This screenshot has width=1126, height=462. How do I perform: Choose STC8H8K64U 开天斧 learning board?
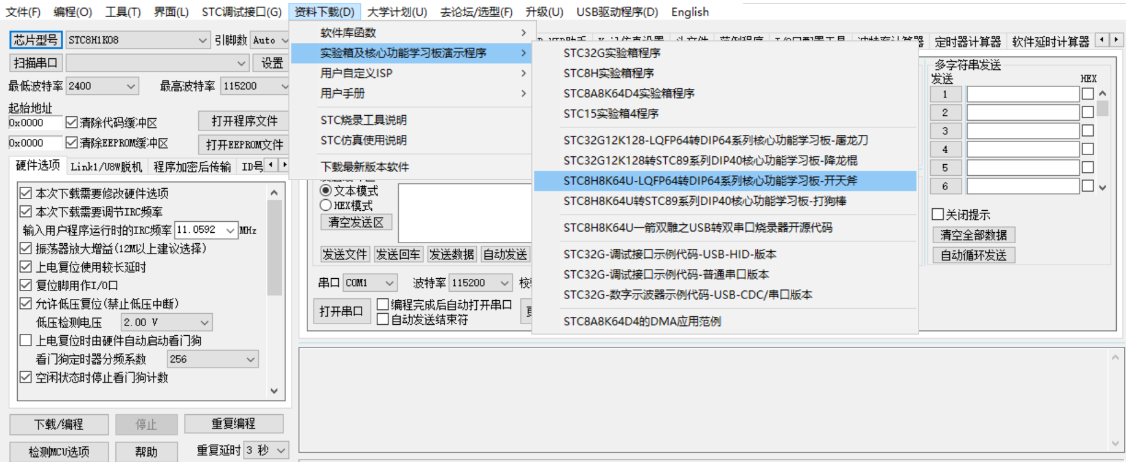point(725,181)
